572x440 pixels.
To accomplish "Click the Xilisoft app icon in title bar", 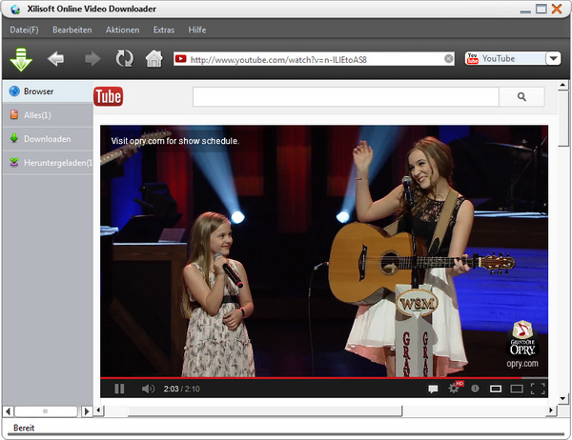I will click(x=15, y=10).
